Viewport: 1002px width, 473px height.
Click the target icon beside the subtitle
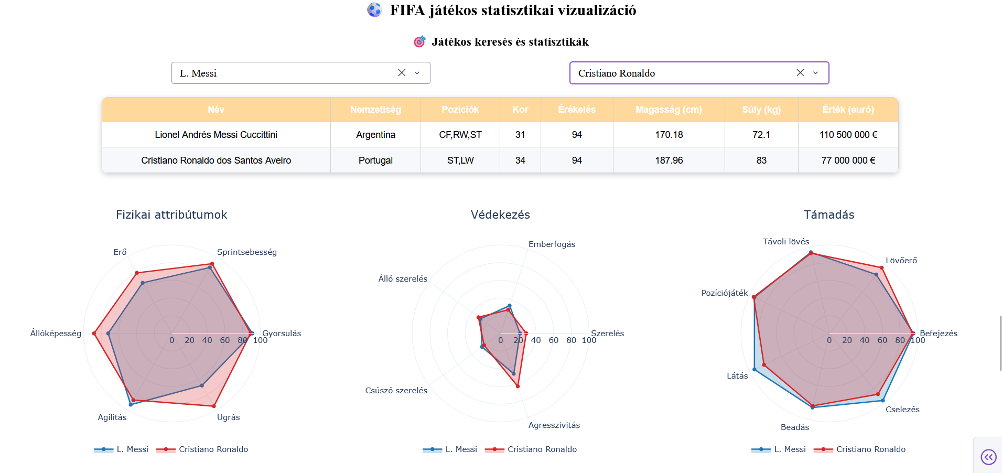pyautogui.click(x=419, y=42)
